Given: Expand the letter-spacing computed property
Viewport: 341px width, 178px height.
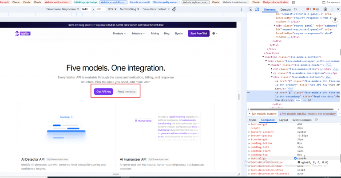Looking at the screenshot, I should click(249, 136).
